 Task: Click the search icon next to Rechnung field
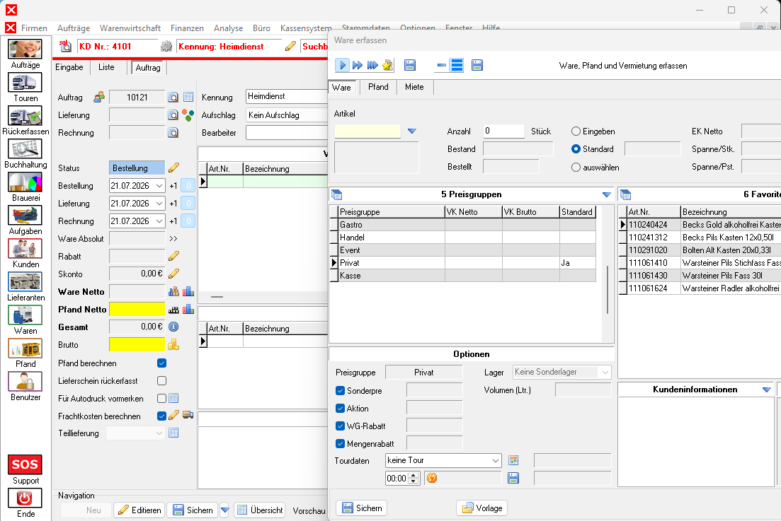tap(173, 133)
